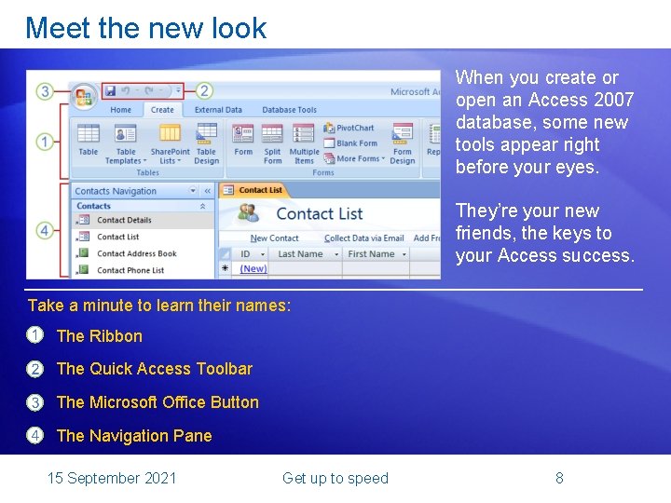
Task: Click the New Contact link
Action: tap(274, 238)
